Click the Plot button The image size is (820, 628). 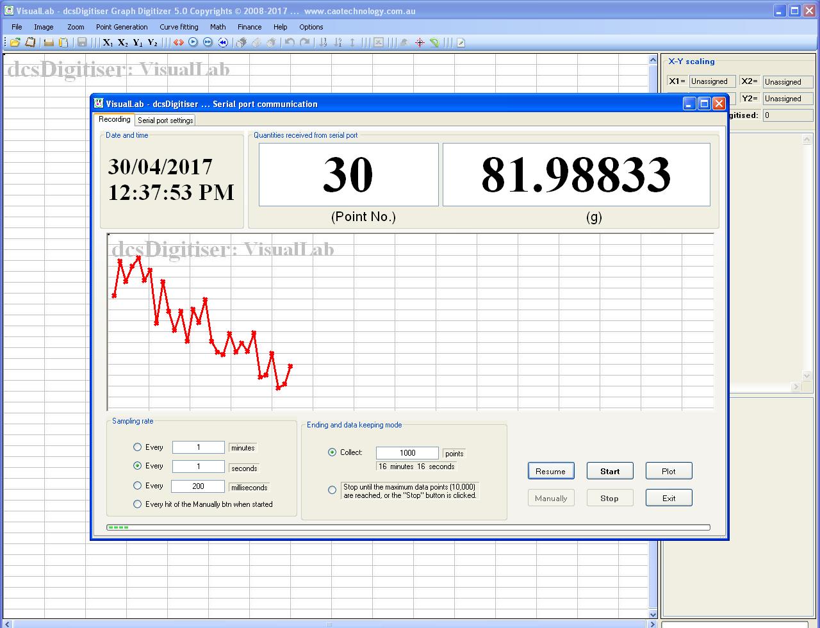coord(668,471)
